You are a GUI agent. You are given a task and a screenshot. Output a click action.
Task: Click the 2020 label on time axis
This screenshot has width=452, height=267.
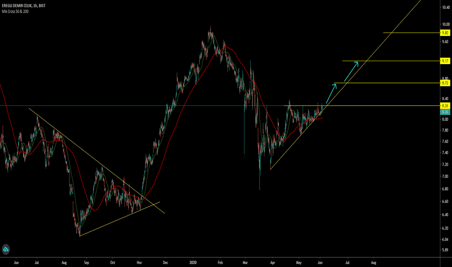(x=193, y=263)
